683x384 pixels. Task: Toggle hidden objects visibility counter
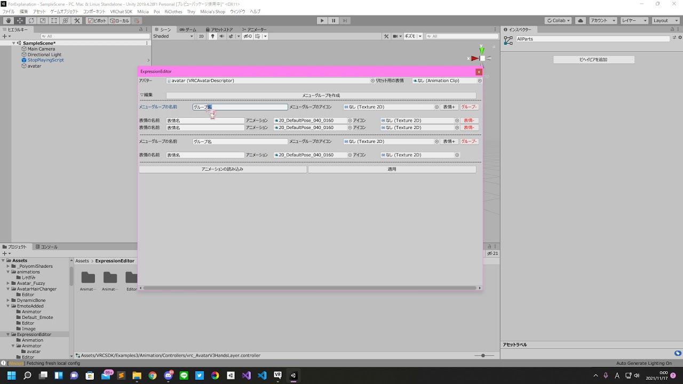click(248, 36)
